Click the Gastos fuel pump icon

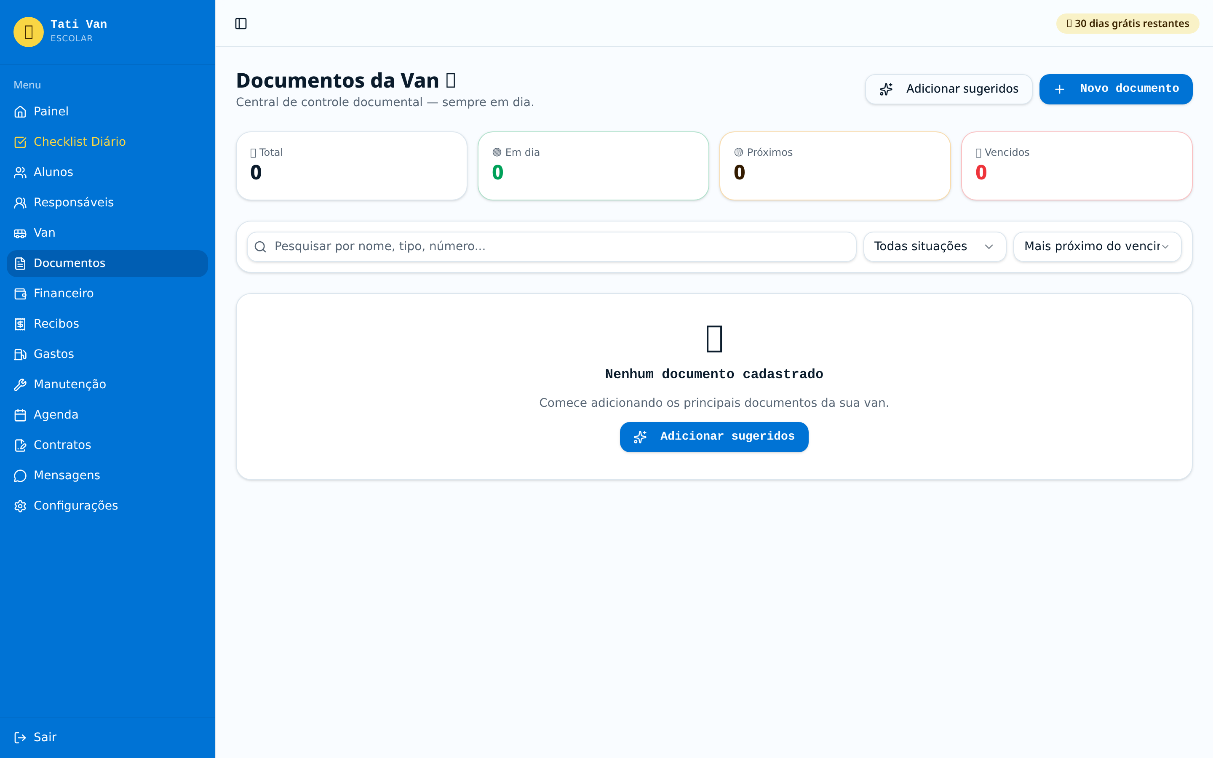pos(20,355)
